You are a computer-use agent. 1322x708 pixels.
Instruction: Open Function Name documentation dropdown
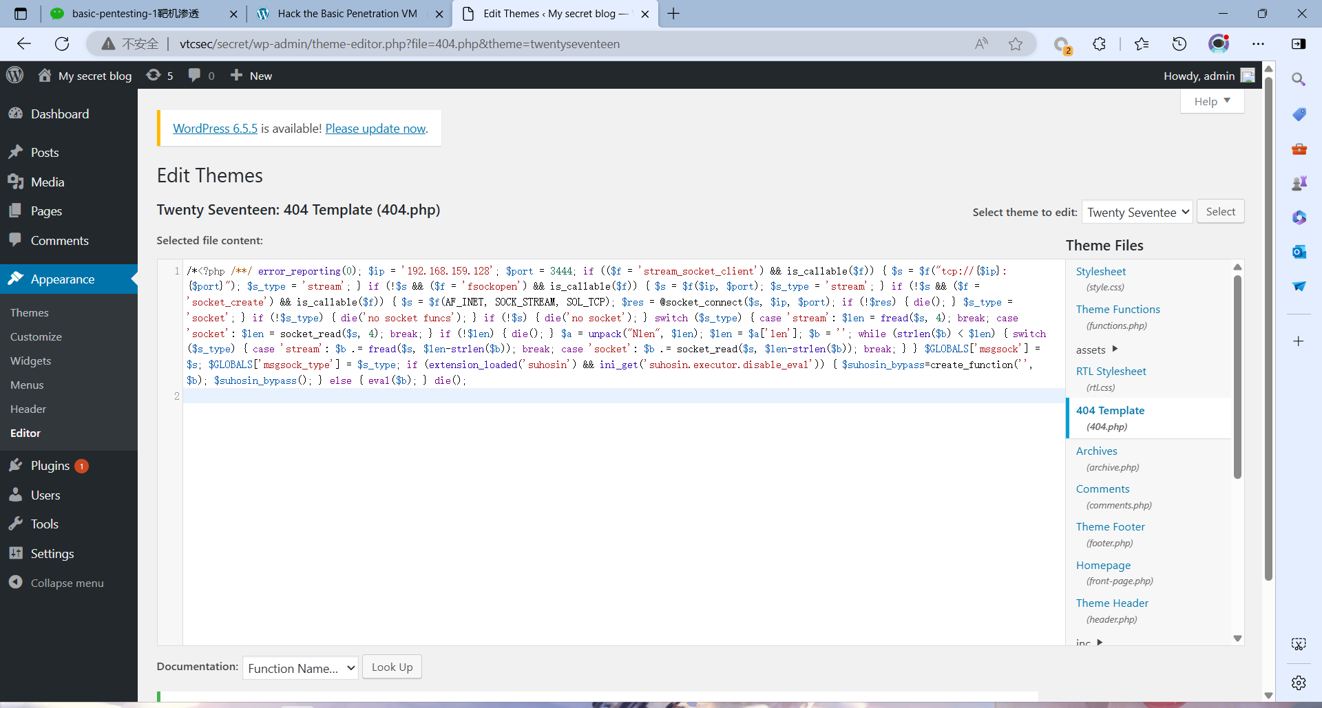point(300,668)
